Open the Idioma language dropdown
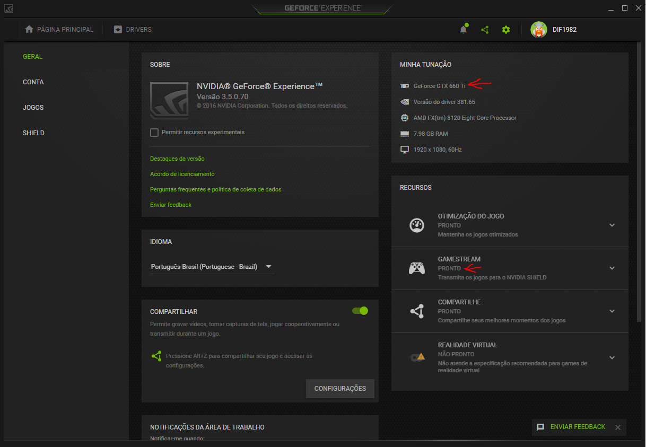 pyautogui.click(x=212, y=267)
